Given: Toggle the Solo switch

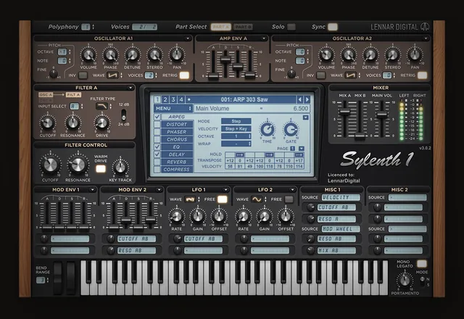Looking at the screenshot, I should coord(291,27).
